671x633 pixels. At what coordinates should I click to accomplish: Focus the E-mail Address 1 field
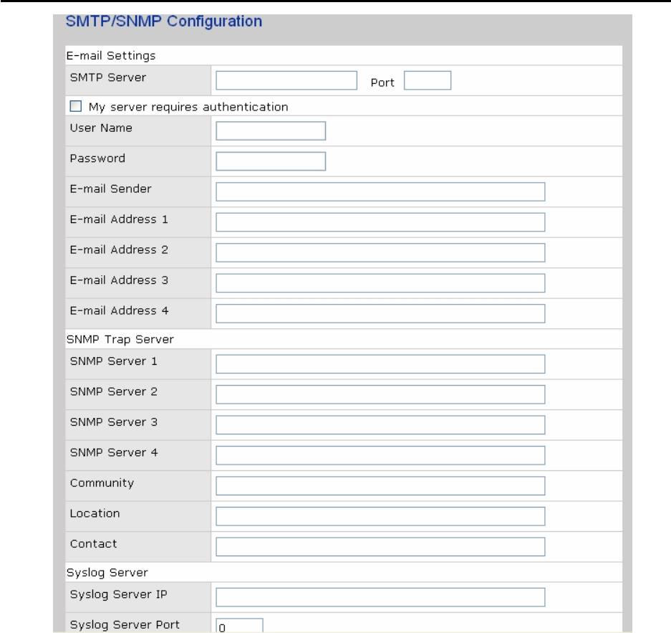[x=380, y=222]
